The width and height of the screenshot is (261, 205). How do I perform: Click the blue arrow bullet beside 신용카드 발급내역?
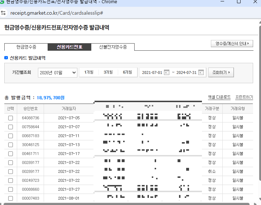tap(6, 58)
